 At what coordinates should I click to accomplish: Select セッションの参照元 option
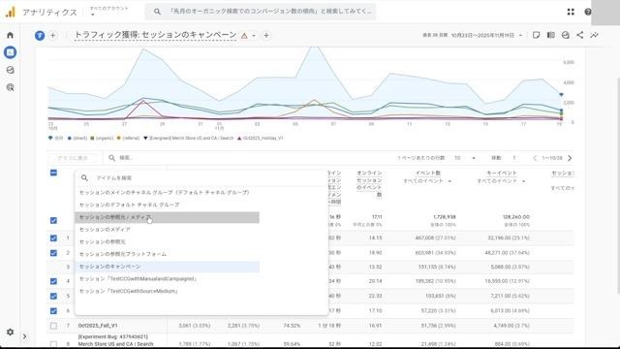(168, 241)
